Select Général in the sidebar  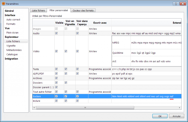pos(9,11)
